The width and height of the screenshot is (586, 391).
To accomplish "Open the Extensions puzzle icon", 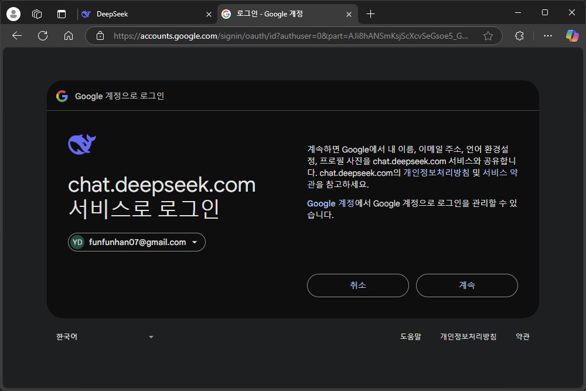I will coord(519,36).
